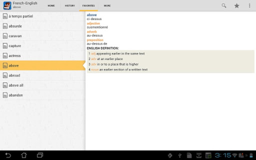Image resolution: width=256 pixels, height=160 pixels.
Task: Click definition 'an earlier section of a written text'
Action: pyautogui.click(x=123, y=70)
